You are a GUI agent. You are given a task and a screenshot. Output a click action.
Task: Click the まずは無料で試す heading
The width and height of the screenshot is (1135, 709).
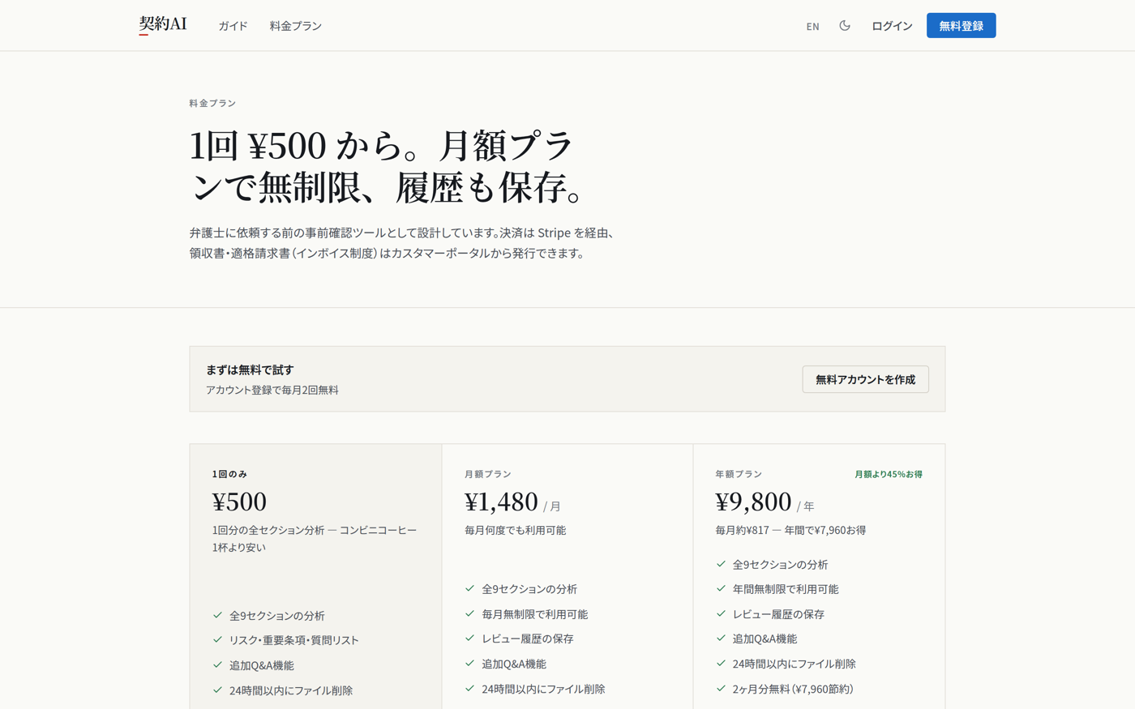tap(250, 369)
